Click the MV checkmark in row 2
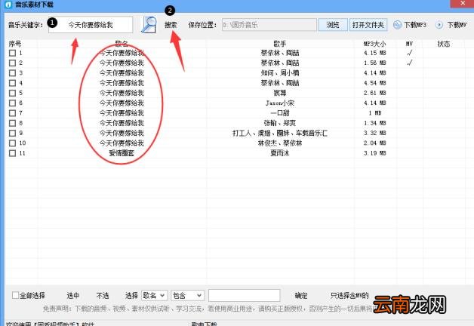474x326 pixels. tap(409, 63)
